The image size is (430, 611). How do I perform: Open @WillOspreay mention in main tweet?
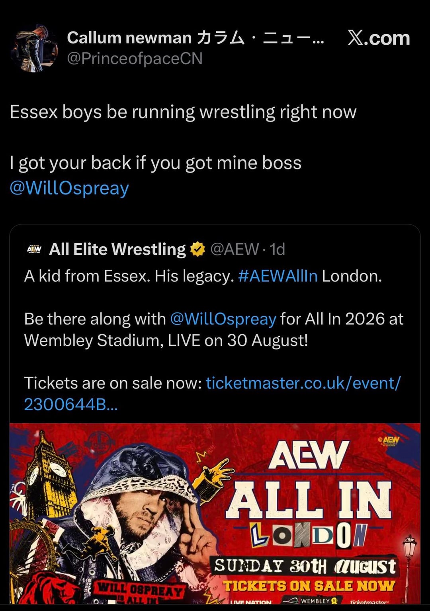[69, 188]
